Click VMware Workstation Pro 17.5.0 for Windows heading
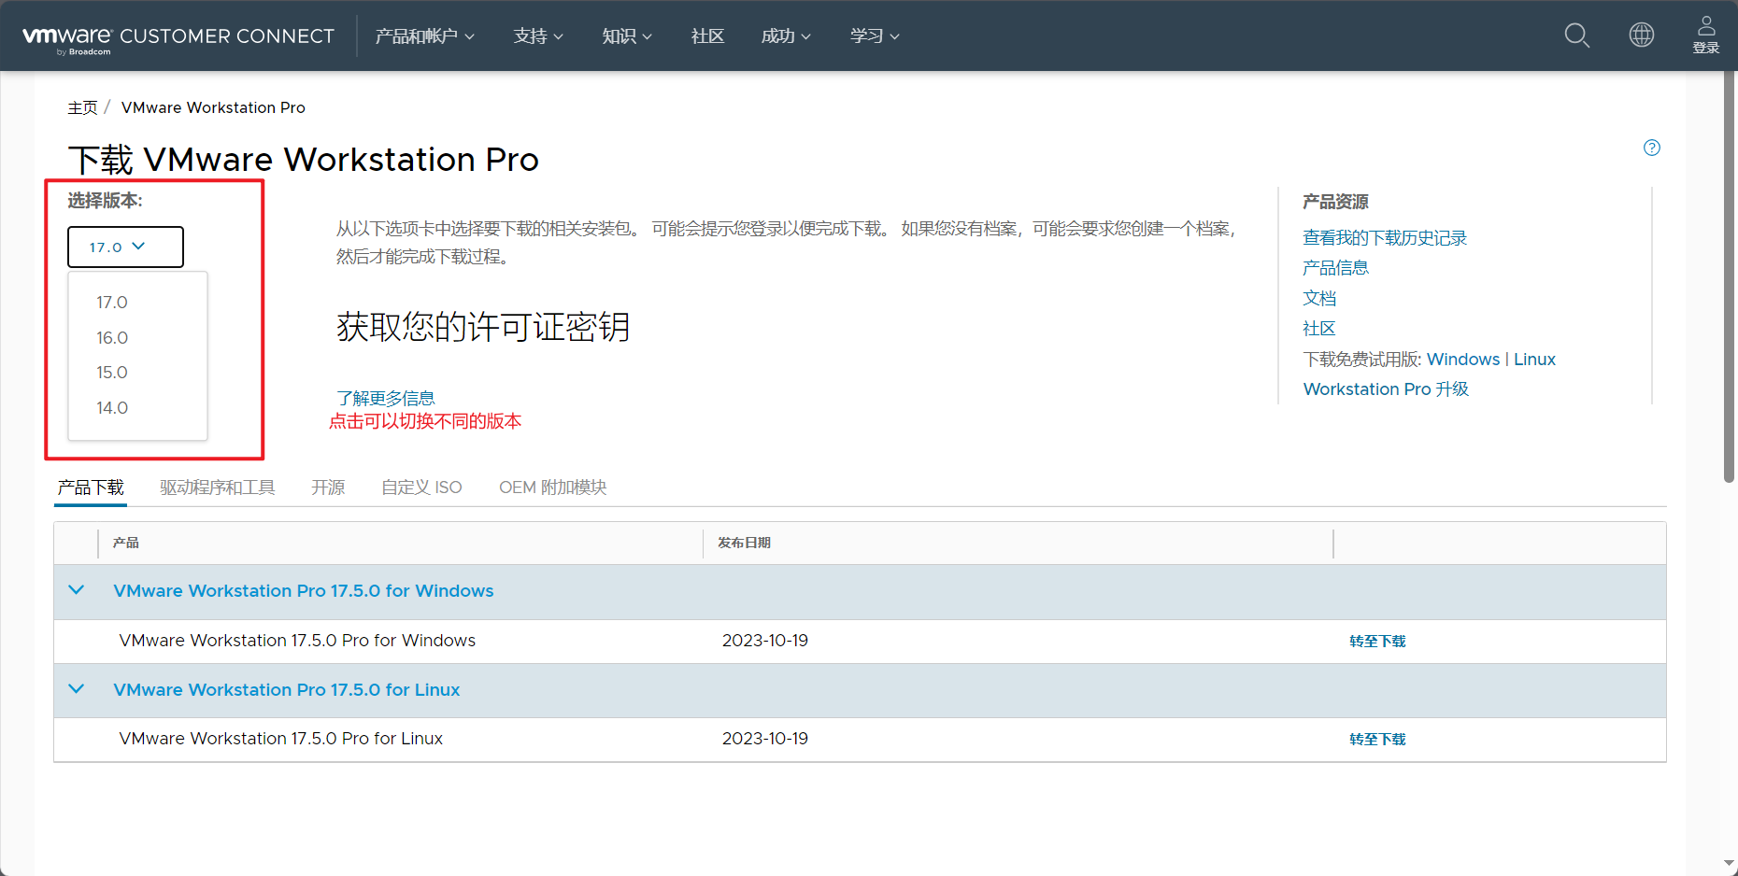The width and height of the screenshot is (1738, 876). coord(304,591)
